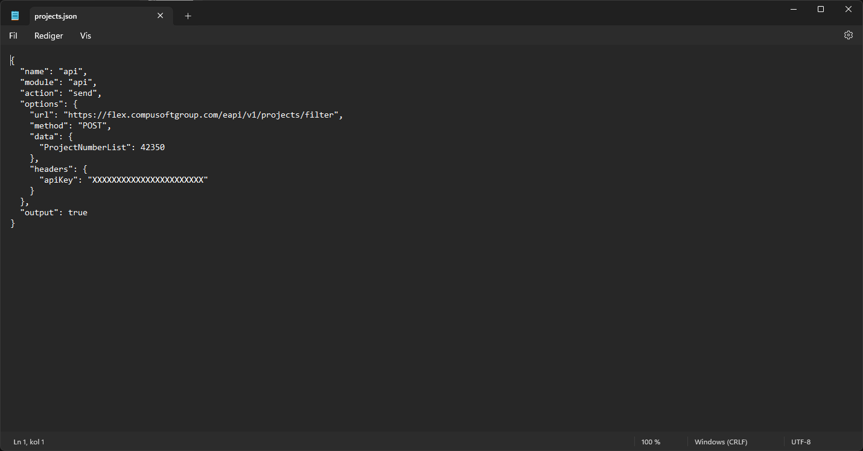Open the Fil menu

pyautogui.click(x=13, y=36)
